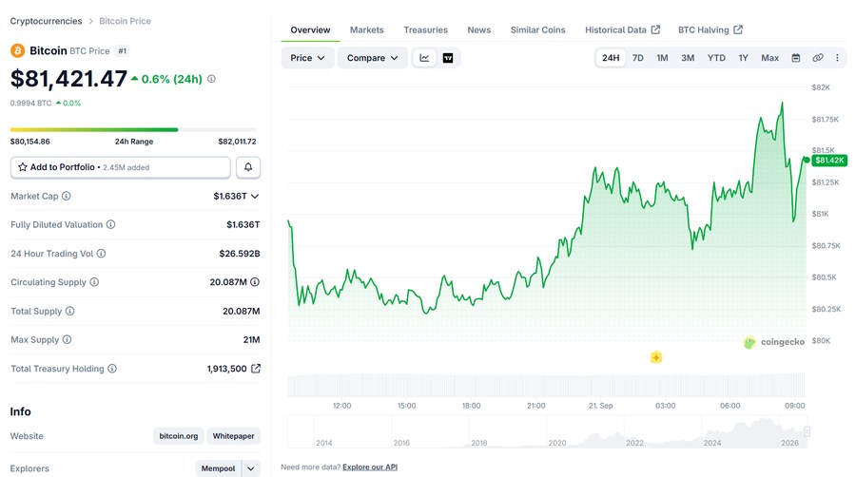Click the Market Cap info icon
Viewport: 856px width, 477px height.
pyautogui.click(x=66, y=196)
